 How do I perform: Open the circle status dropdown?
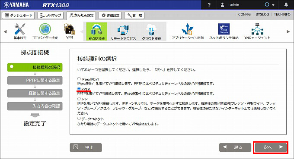pyautogui.click(x=269, y=5)
